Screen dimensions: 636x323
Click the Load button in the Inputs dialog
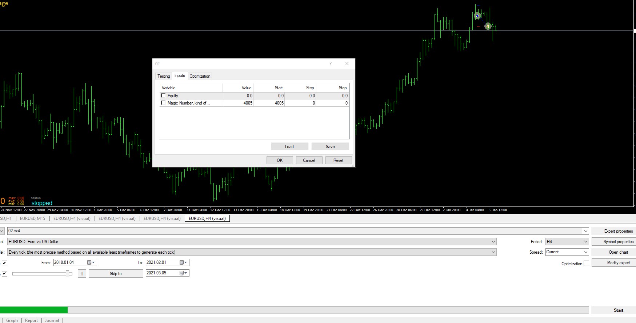289,147
